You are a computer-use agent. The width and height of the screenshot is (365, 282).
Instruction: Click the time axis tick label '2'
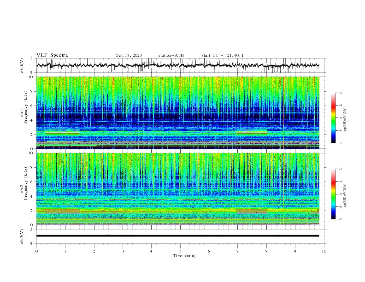point(94,251)
